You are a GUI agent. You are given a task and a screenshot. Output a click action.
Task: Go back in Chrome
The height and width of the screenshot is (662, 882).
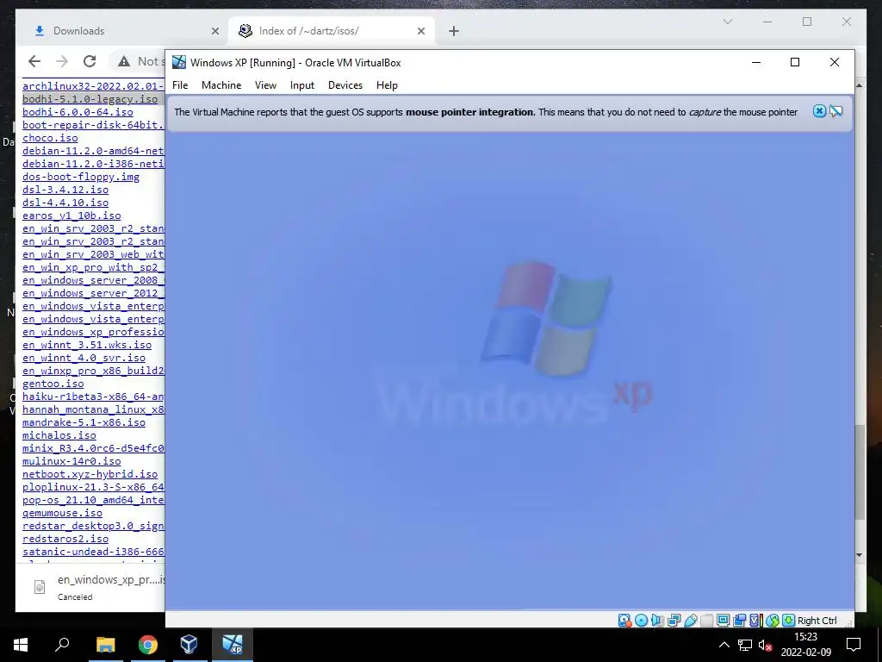tap(34, 61)
